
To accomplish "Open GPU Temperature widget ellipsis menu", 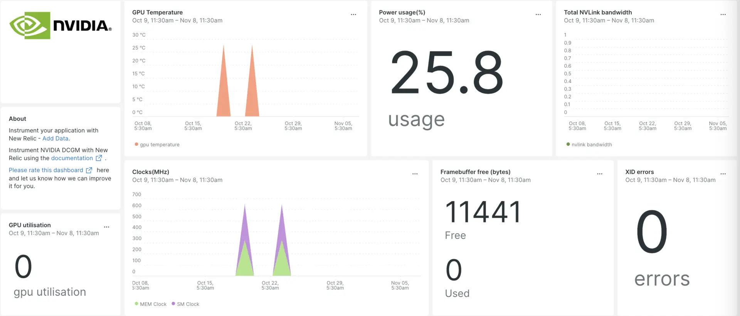I will point(353,15).
